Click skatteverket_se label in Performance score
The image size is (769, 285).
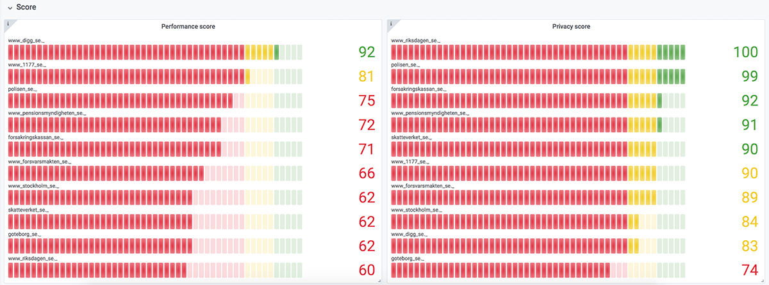(29, 210)
